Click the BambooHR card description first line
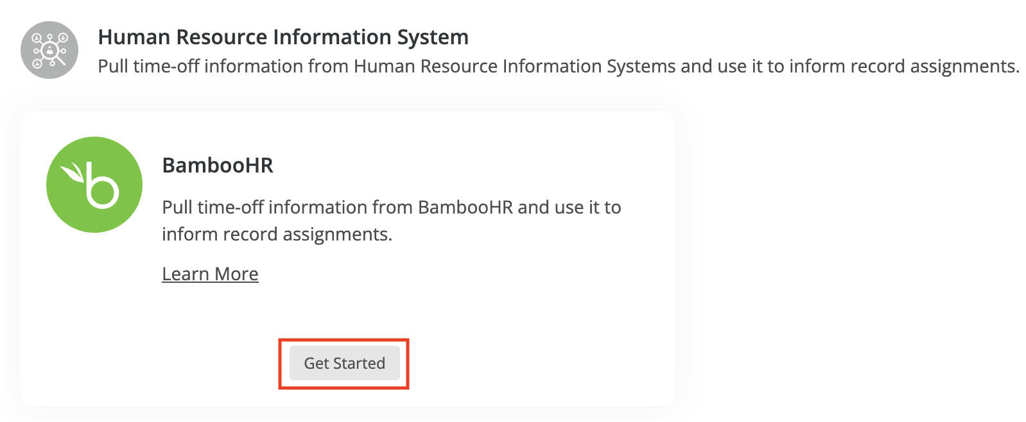1026x422 pixels. [x=391, y=207]
